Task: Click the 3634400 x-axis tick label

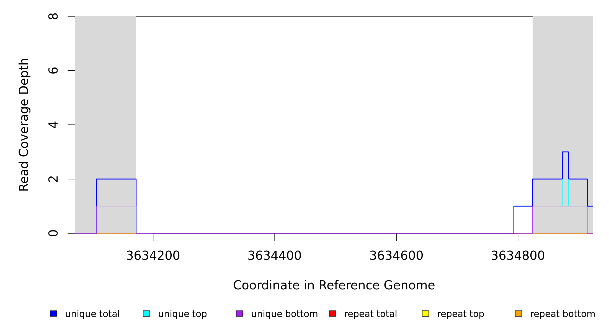Action: coord(275,256)
